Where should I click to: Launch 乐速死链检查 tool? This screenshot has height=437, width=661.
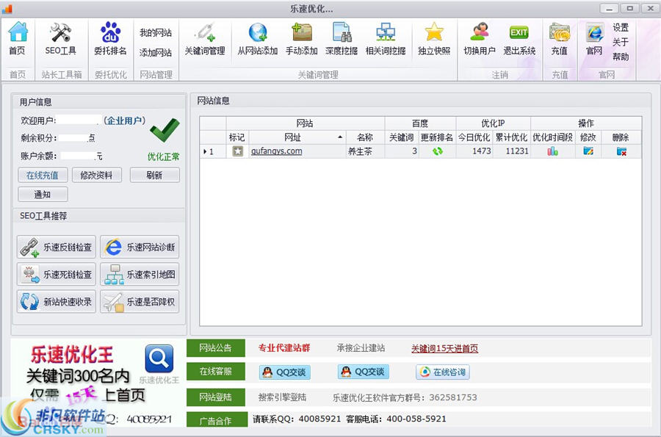(57, 275)
